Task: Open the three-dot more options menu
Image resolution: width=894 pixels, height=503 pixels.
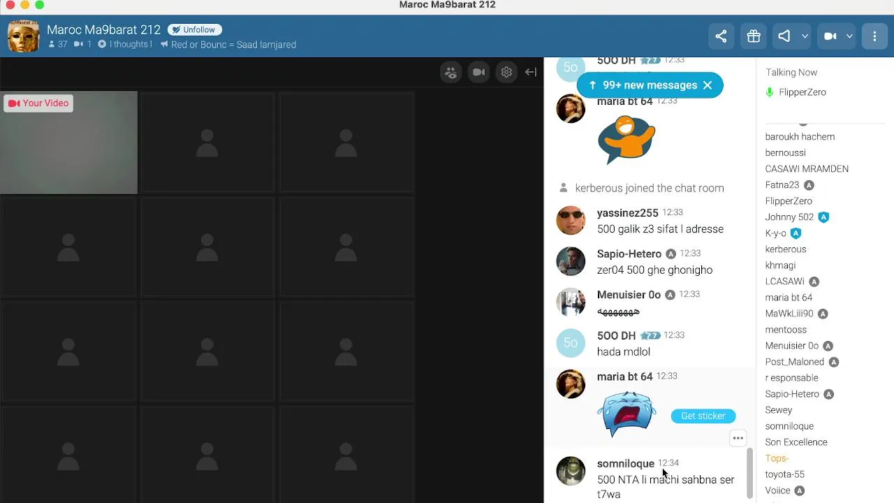Action: pyautogui.click(x=874, y=36)
